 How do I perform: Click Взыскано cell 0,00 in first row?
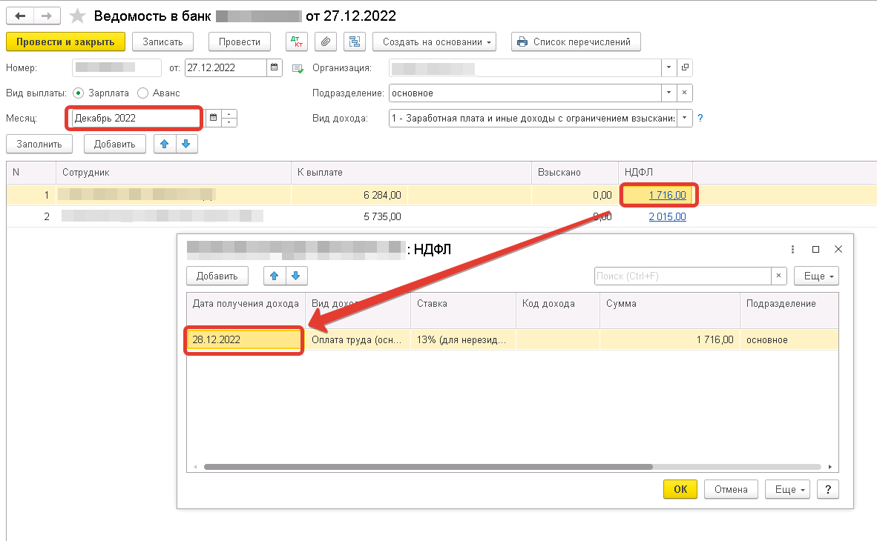coord(575,195)
